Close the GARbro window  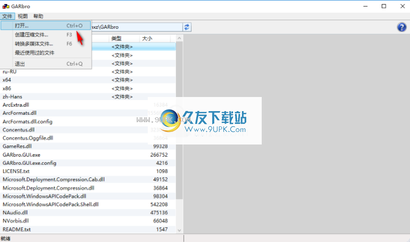[x=402, y=6]
